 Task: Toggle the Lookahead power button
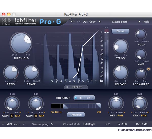[x=148, y=69]
